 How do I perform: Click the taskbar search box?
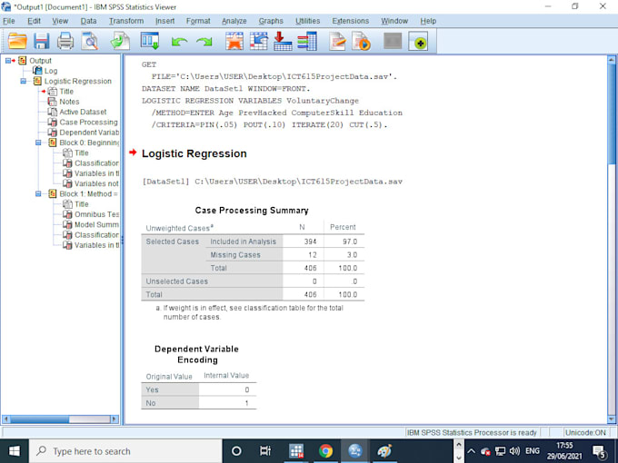coord(125,451)
